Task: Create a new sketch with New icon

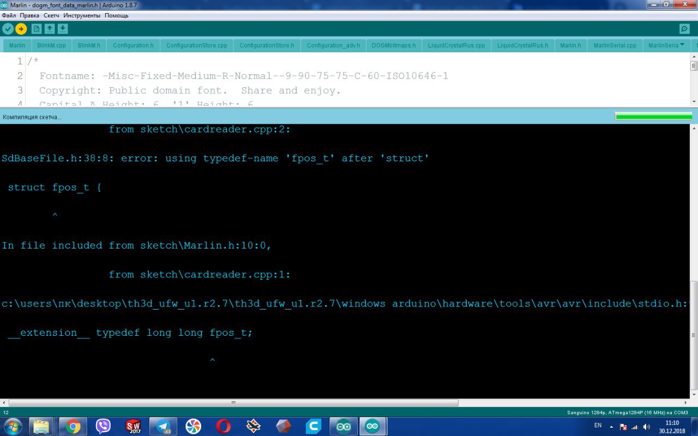Action: (37, 29)
